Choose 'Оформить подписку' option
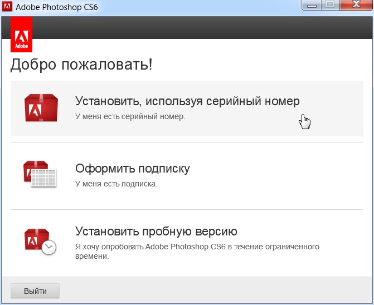 [187, 176]
